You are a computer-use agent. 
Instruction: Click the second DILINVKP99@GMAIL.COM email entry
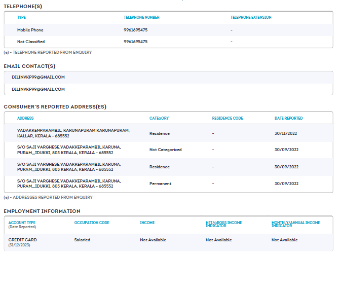coord(38,89)
